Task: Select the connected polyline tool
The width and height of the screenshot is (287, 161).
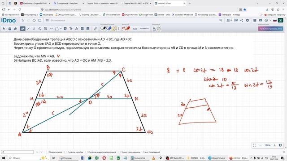Action: (40, 29)
